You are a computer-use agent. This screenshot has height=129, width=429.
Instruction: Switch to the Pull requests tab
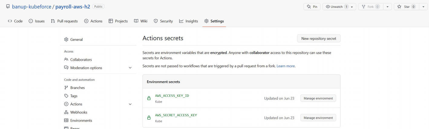pyautogui.click(x=64, y=21)
